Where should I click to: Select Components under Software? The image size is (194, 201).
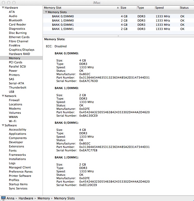coord(18,138)
